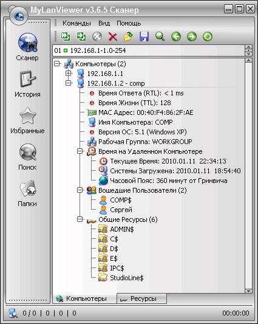The height and width of the screenshot is (324, 258).
Task: Go forward with green right arrow
Action: click(192, 37)
